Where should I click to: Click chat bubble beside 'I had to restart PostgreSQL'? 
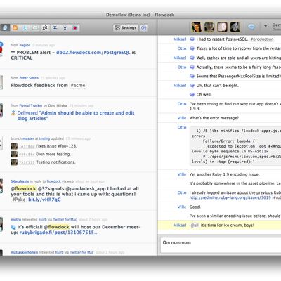click(192, 39)
